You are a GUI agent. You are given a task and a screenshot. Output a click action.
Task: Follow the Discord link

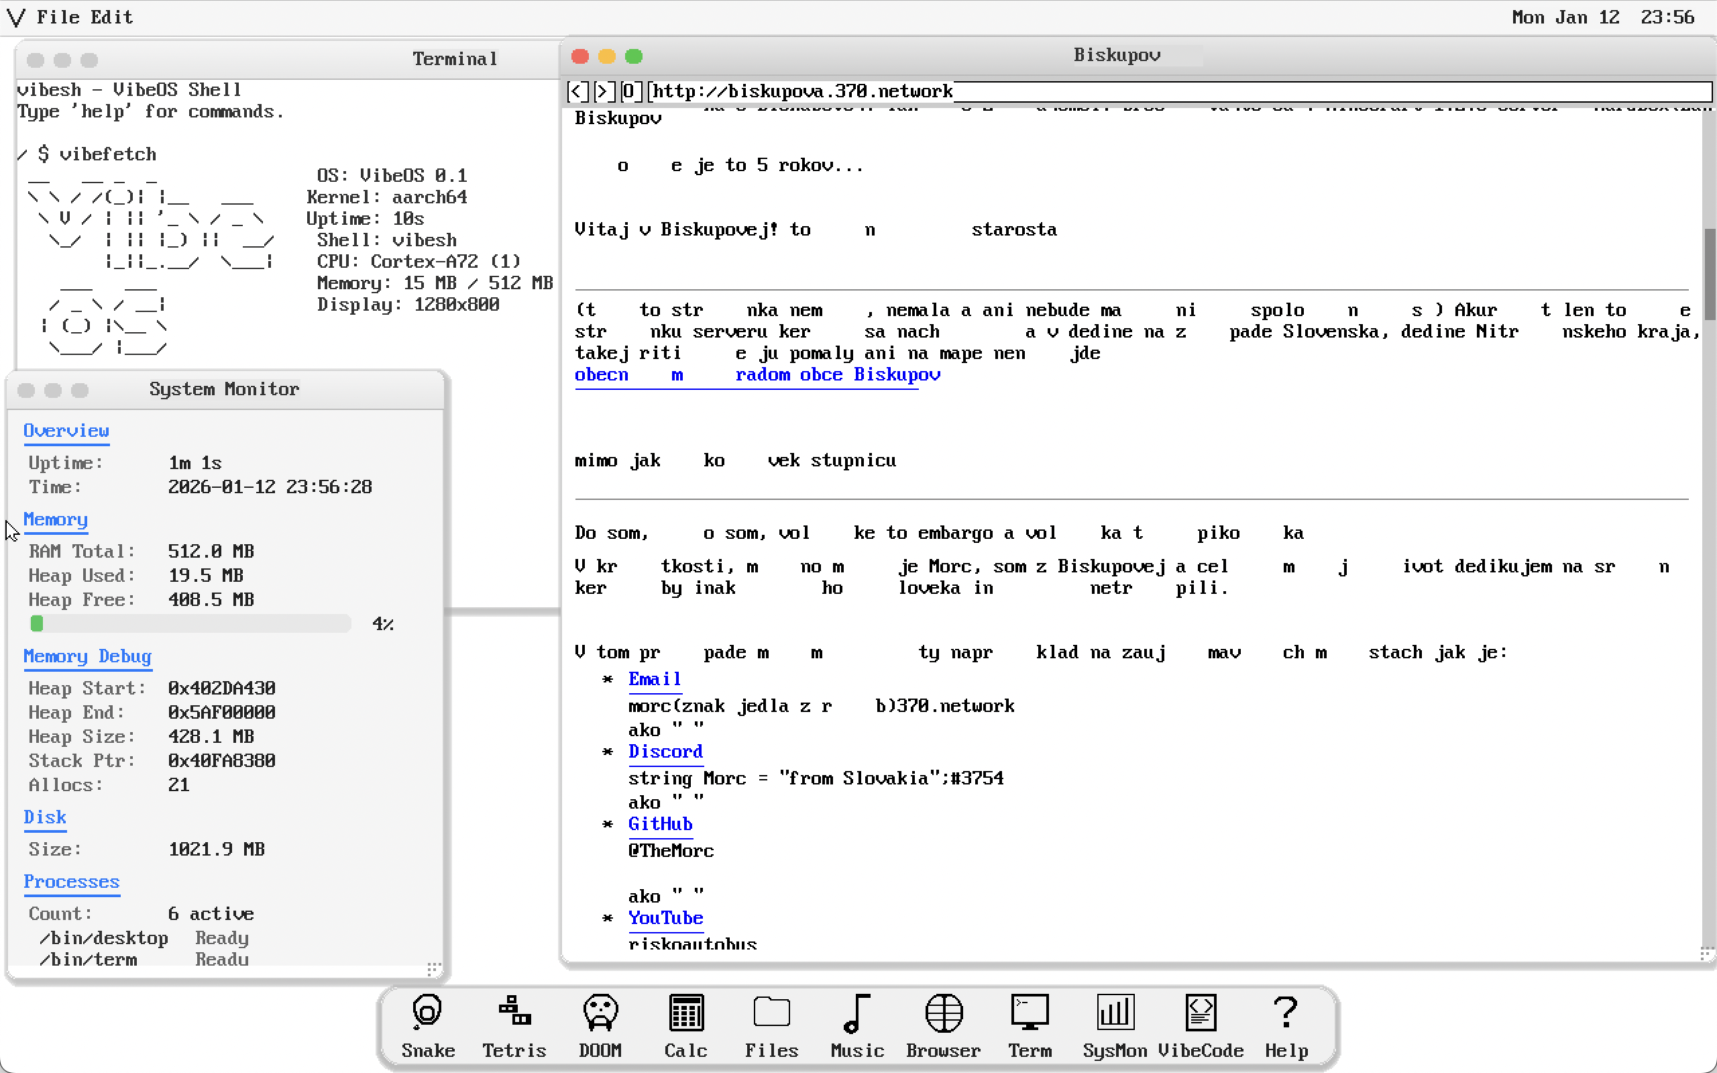tap(665, 752)
